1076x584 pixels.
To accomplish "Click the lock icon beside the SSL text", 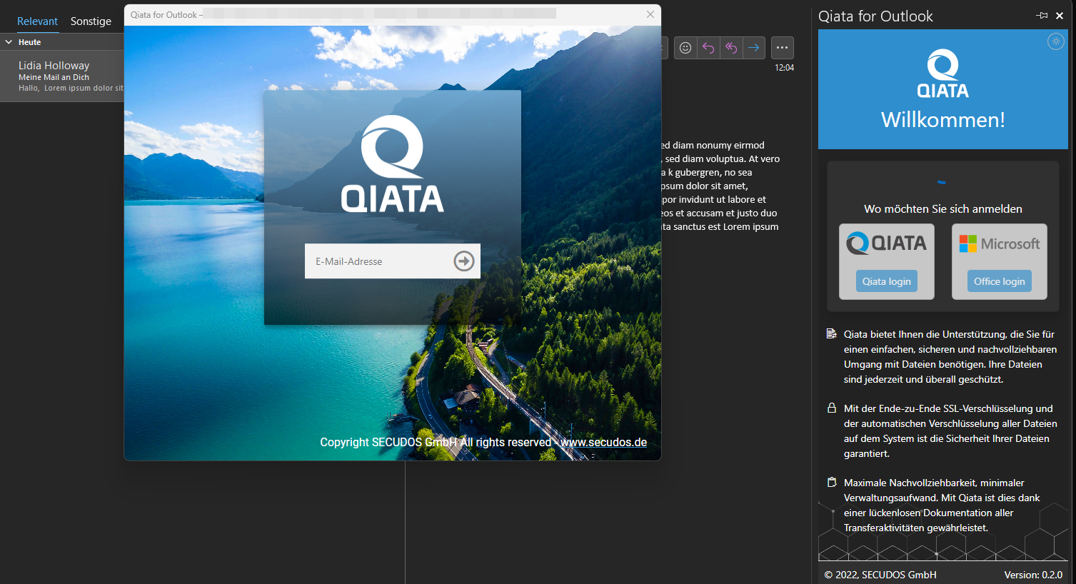I will point(831,408).
